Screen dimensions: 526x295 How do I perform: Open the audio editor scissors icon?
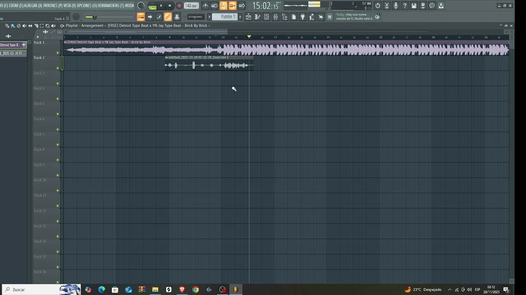coord(387,6)
